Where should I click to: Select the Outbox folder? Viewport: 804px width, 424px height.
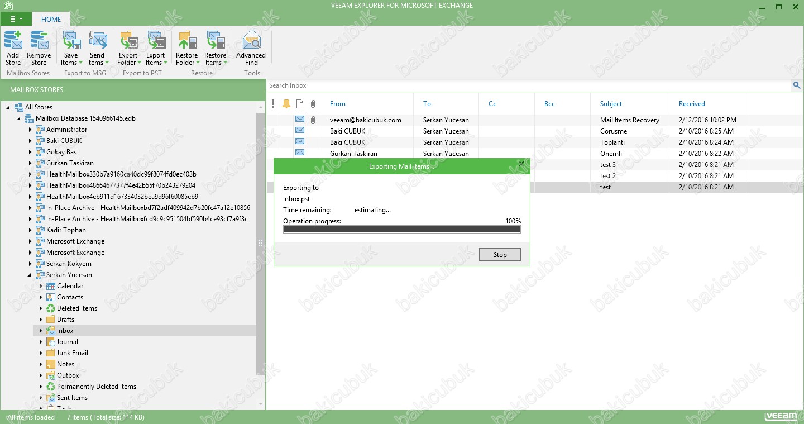[68, 375]
